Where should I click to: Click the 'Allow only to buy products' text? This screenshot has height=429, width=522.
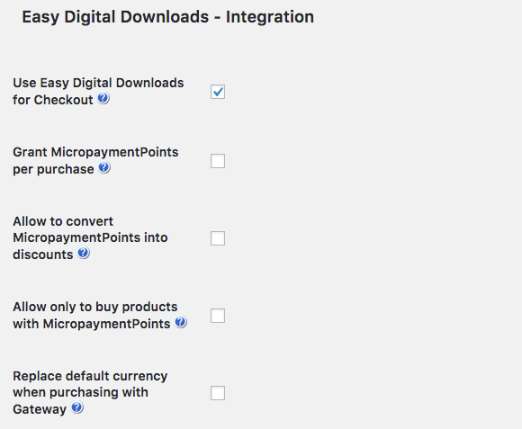point(95,308)
